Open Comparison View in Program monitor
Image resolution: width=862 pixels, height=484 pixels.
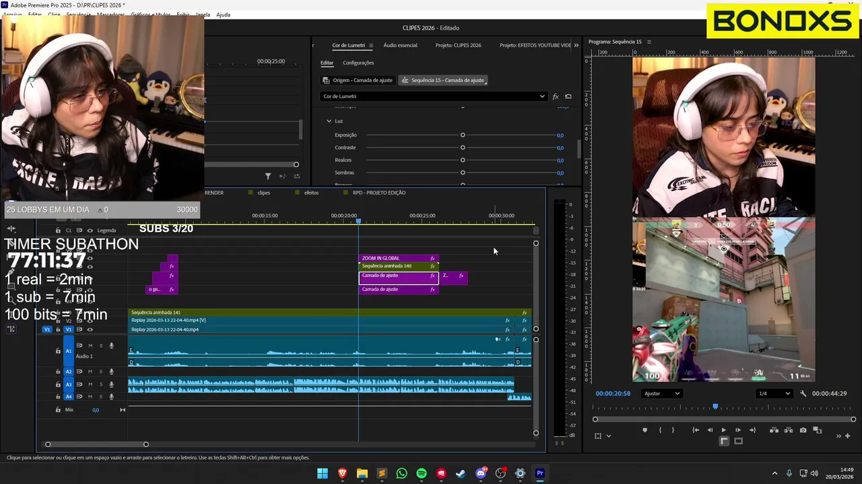tap(817, 430)
